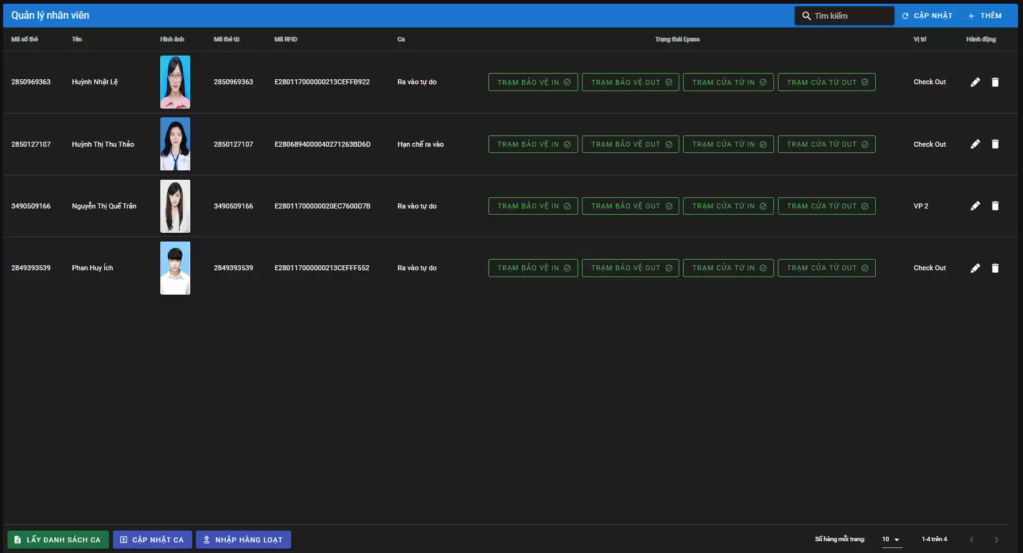Viewport: 1023px width, 553px height.
Task: Click LẤY DANH SÁCH CA button
Action: 58,540
